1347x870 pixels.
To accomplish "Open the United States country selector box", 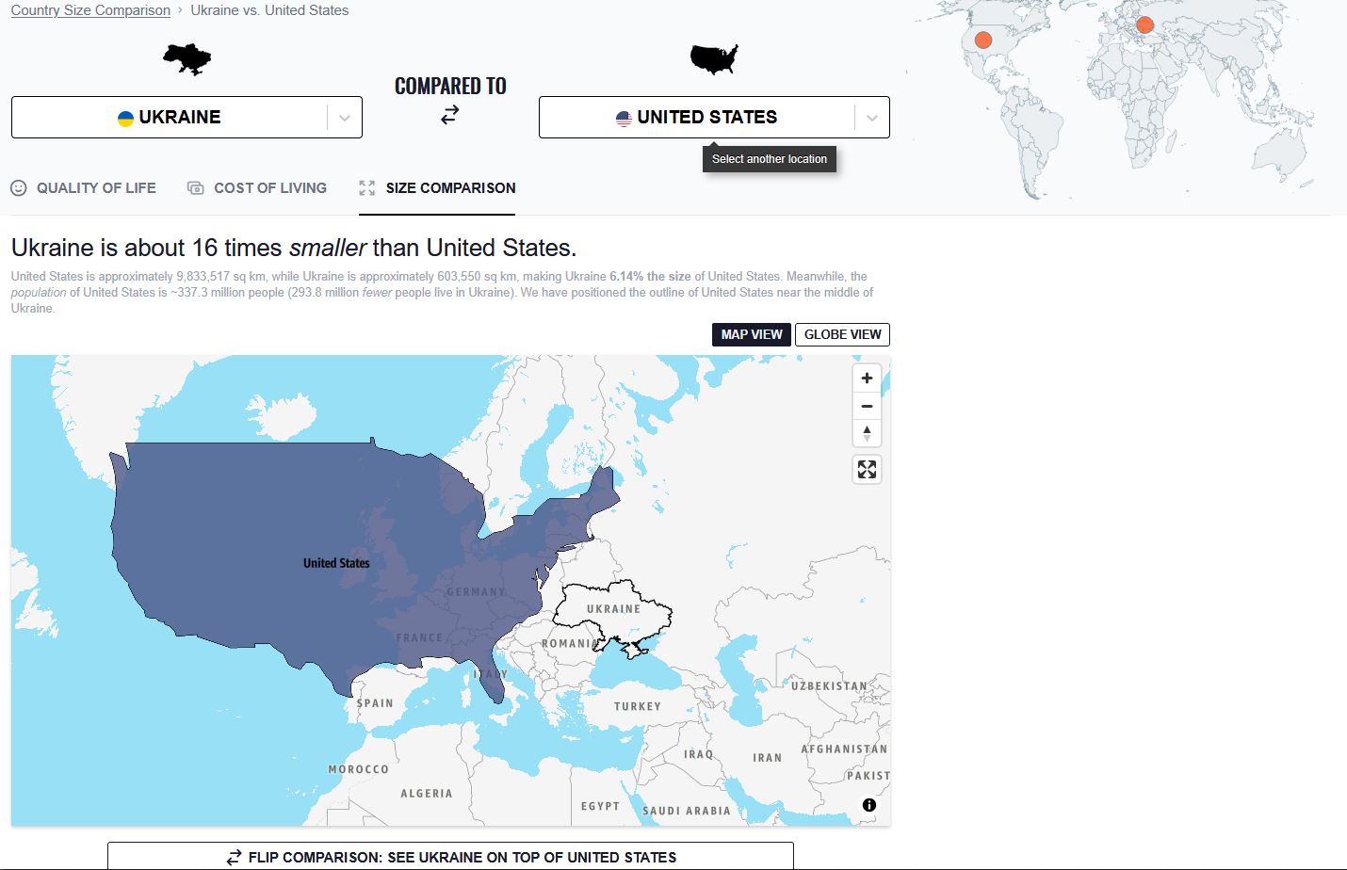I will point(714,118).
